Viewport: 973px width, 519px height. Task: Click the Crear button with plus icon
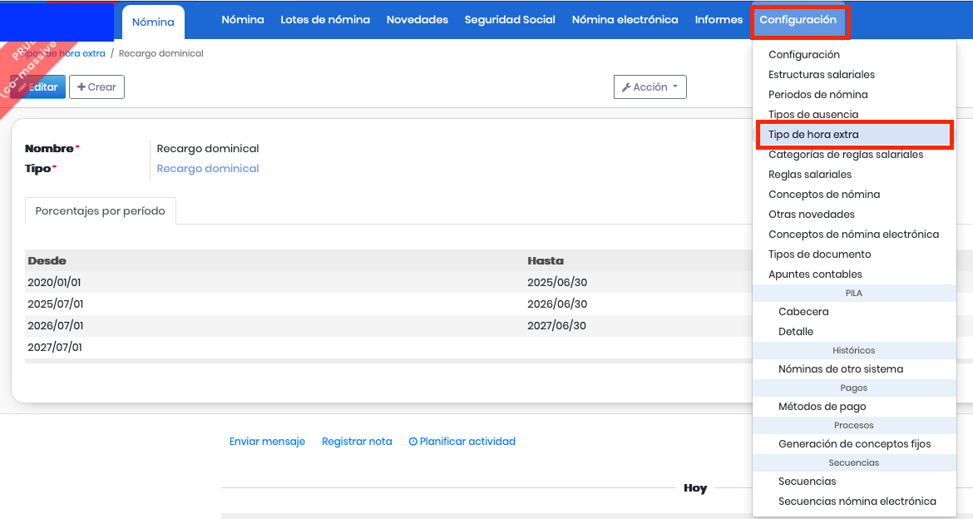pos(96,87)
